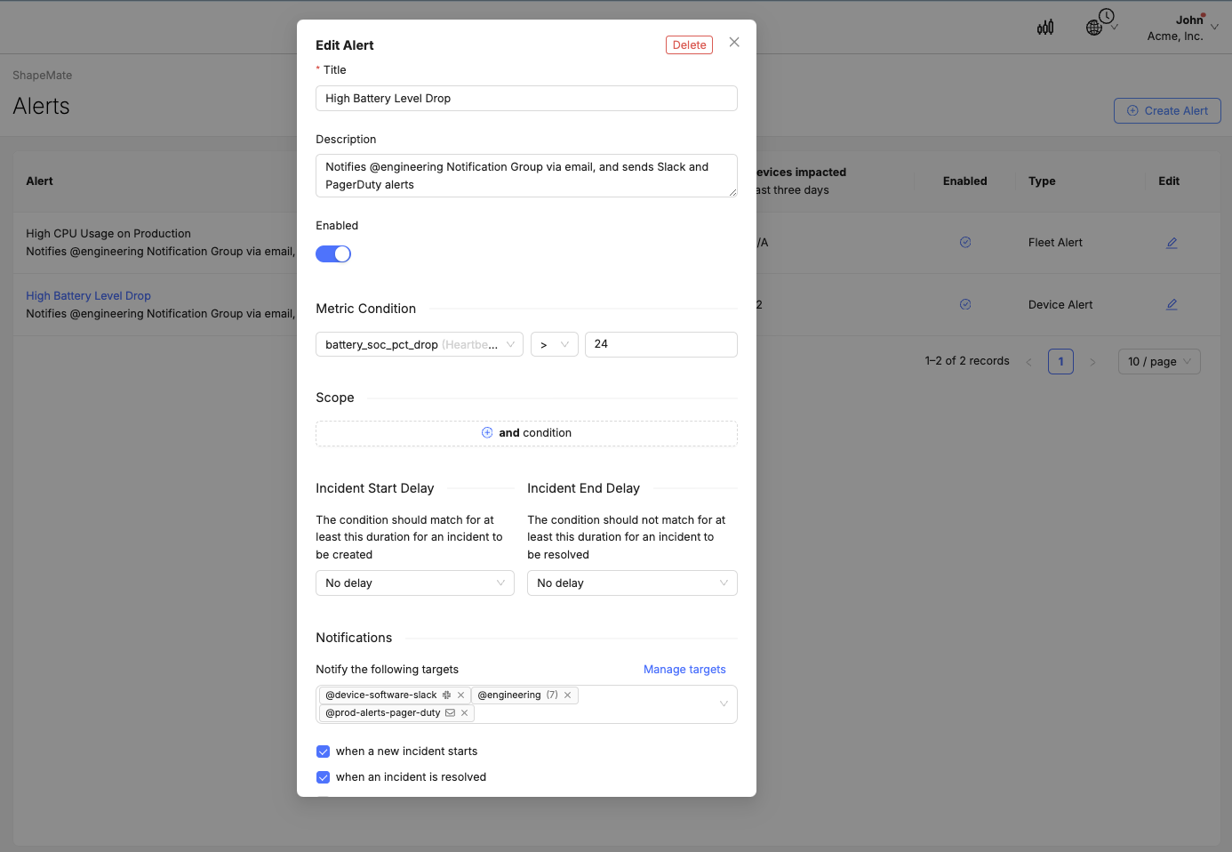Go to previous page arrow in pagination
The width and height of the screenshot is (1232, 852).
click(x=1029, y=362)
